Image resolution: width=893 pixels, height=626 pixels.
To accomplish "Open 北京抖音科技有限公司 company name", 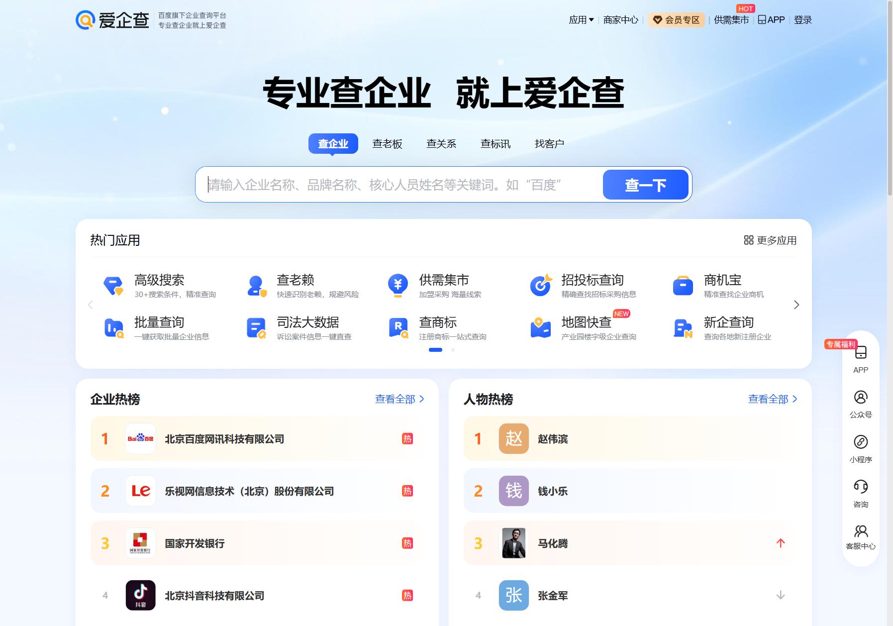I will 214,596.
